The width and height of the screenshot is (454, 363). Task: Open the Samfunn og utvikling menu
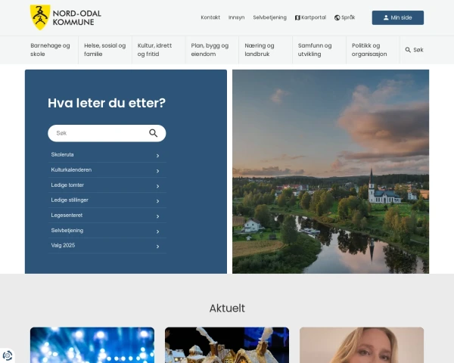point(319,50)
